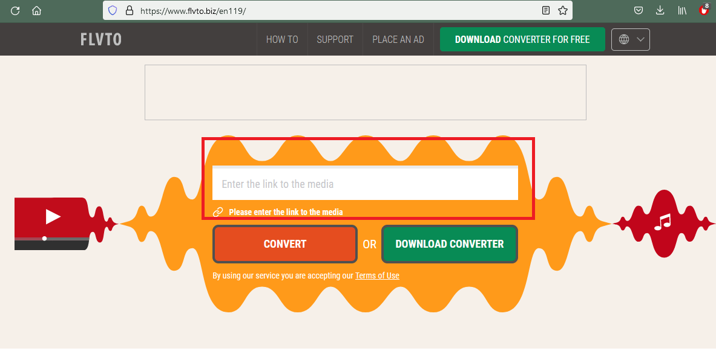The width and height of the screenshot is (716, 351).
Task: Click the globe language icon
Action: pyautogui.click(x=624, y=39)
